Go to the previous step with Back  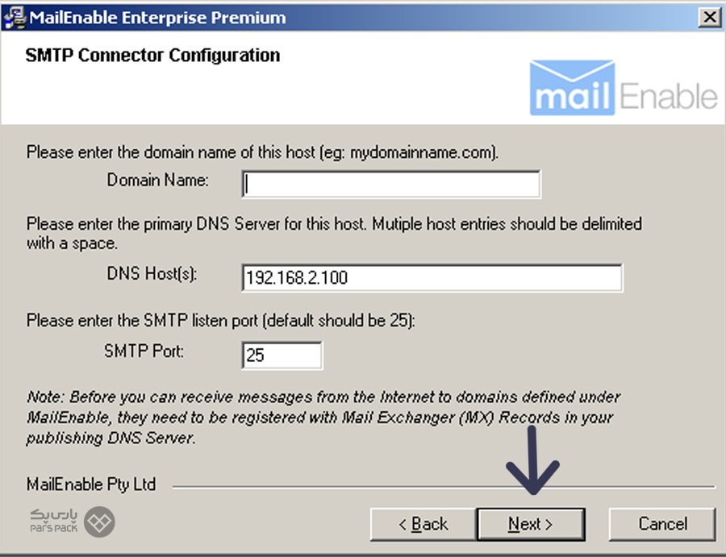coord(423,524)
